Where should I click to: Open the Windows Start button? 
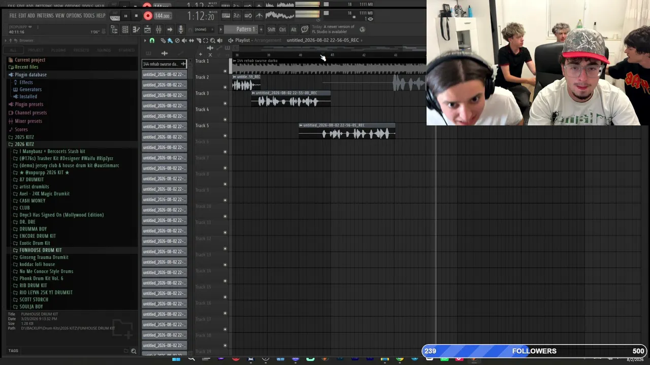click(x=176, y=359)
